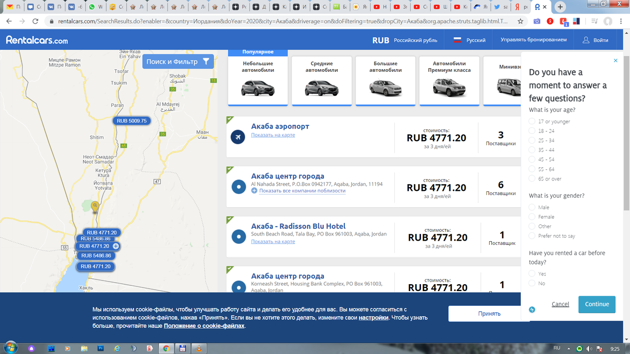The width and height of the screenshot is (630, 354).
Task: Click the Премиум класса SUV thumbnail
Action: (449, 88)
